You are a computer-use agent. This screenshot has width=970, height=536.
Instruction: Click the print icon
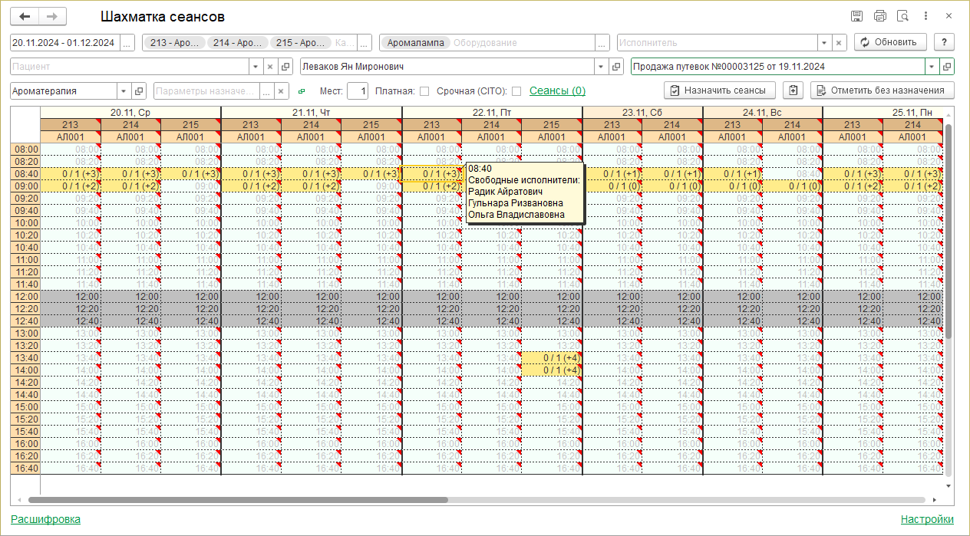point(880,16)
